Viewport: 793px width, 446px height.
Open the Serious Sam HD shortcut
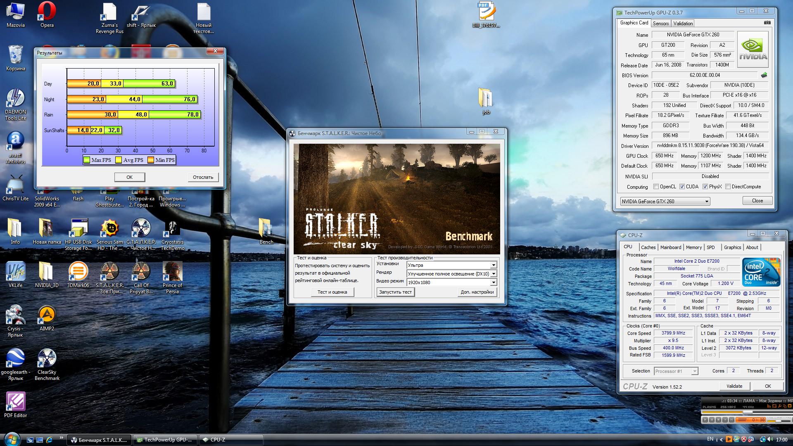[x=109, y=235]
